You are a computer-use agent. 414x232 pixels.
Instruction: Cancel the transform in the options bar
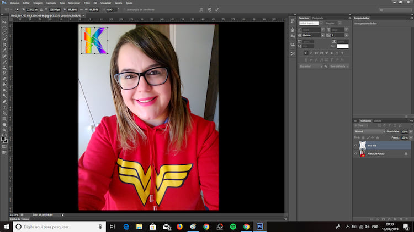pyautogui.click(x=209, y=9)
